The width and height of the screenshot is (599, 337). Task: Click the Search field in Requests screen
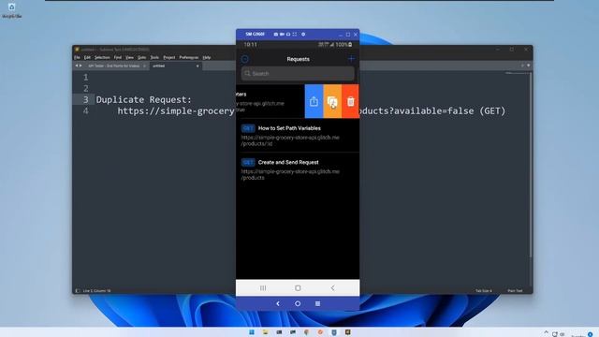point(298,73)
